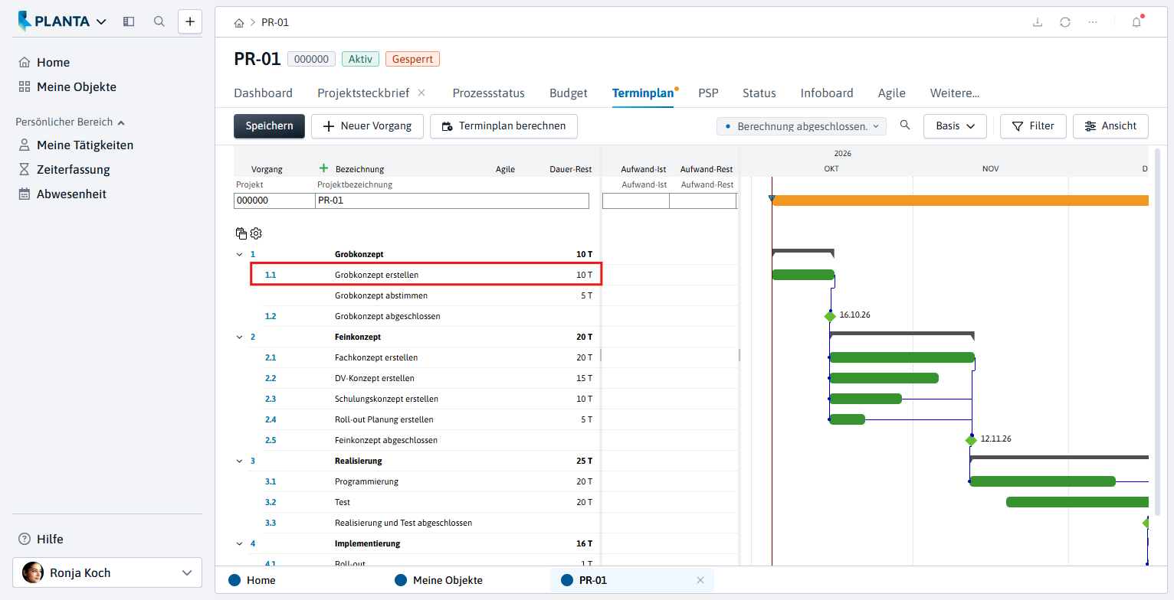The image size is (1174, 600).
Task: Open the gear settings above the task list
Action: 256,233
